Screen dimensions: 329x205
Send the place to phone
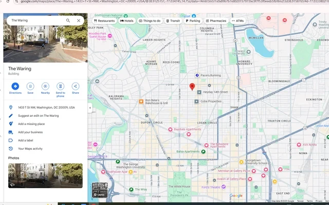point(60,90)
